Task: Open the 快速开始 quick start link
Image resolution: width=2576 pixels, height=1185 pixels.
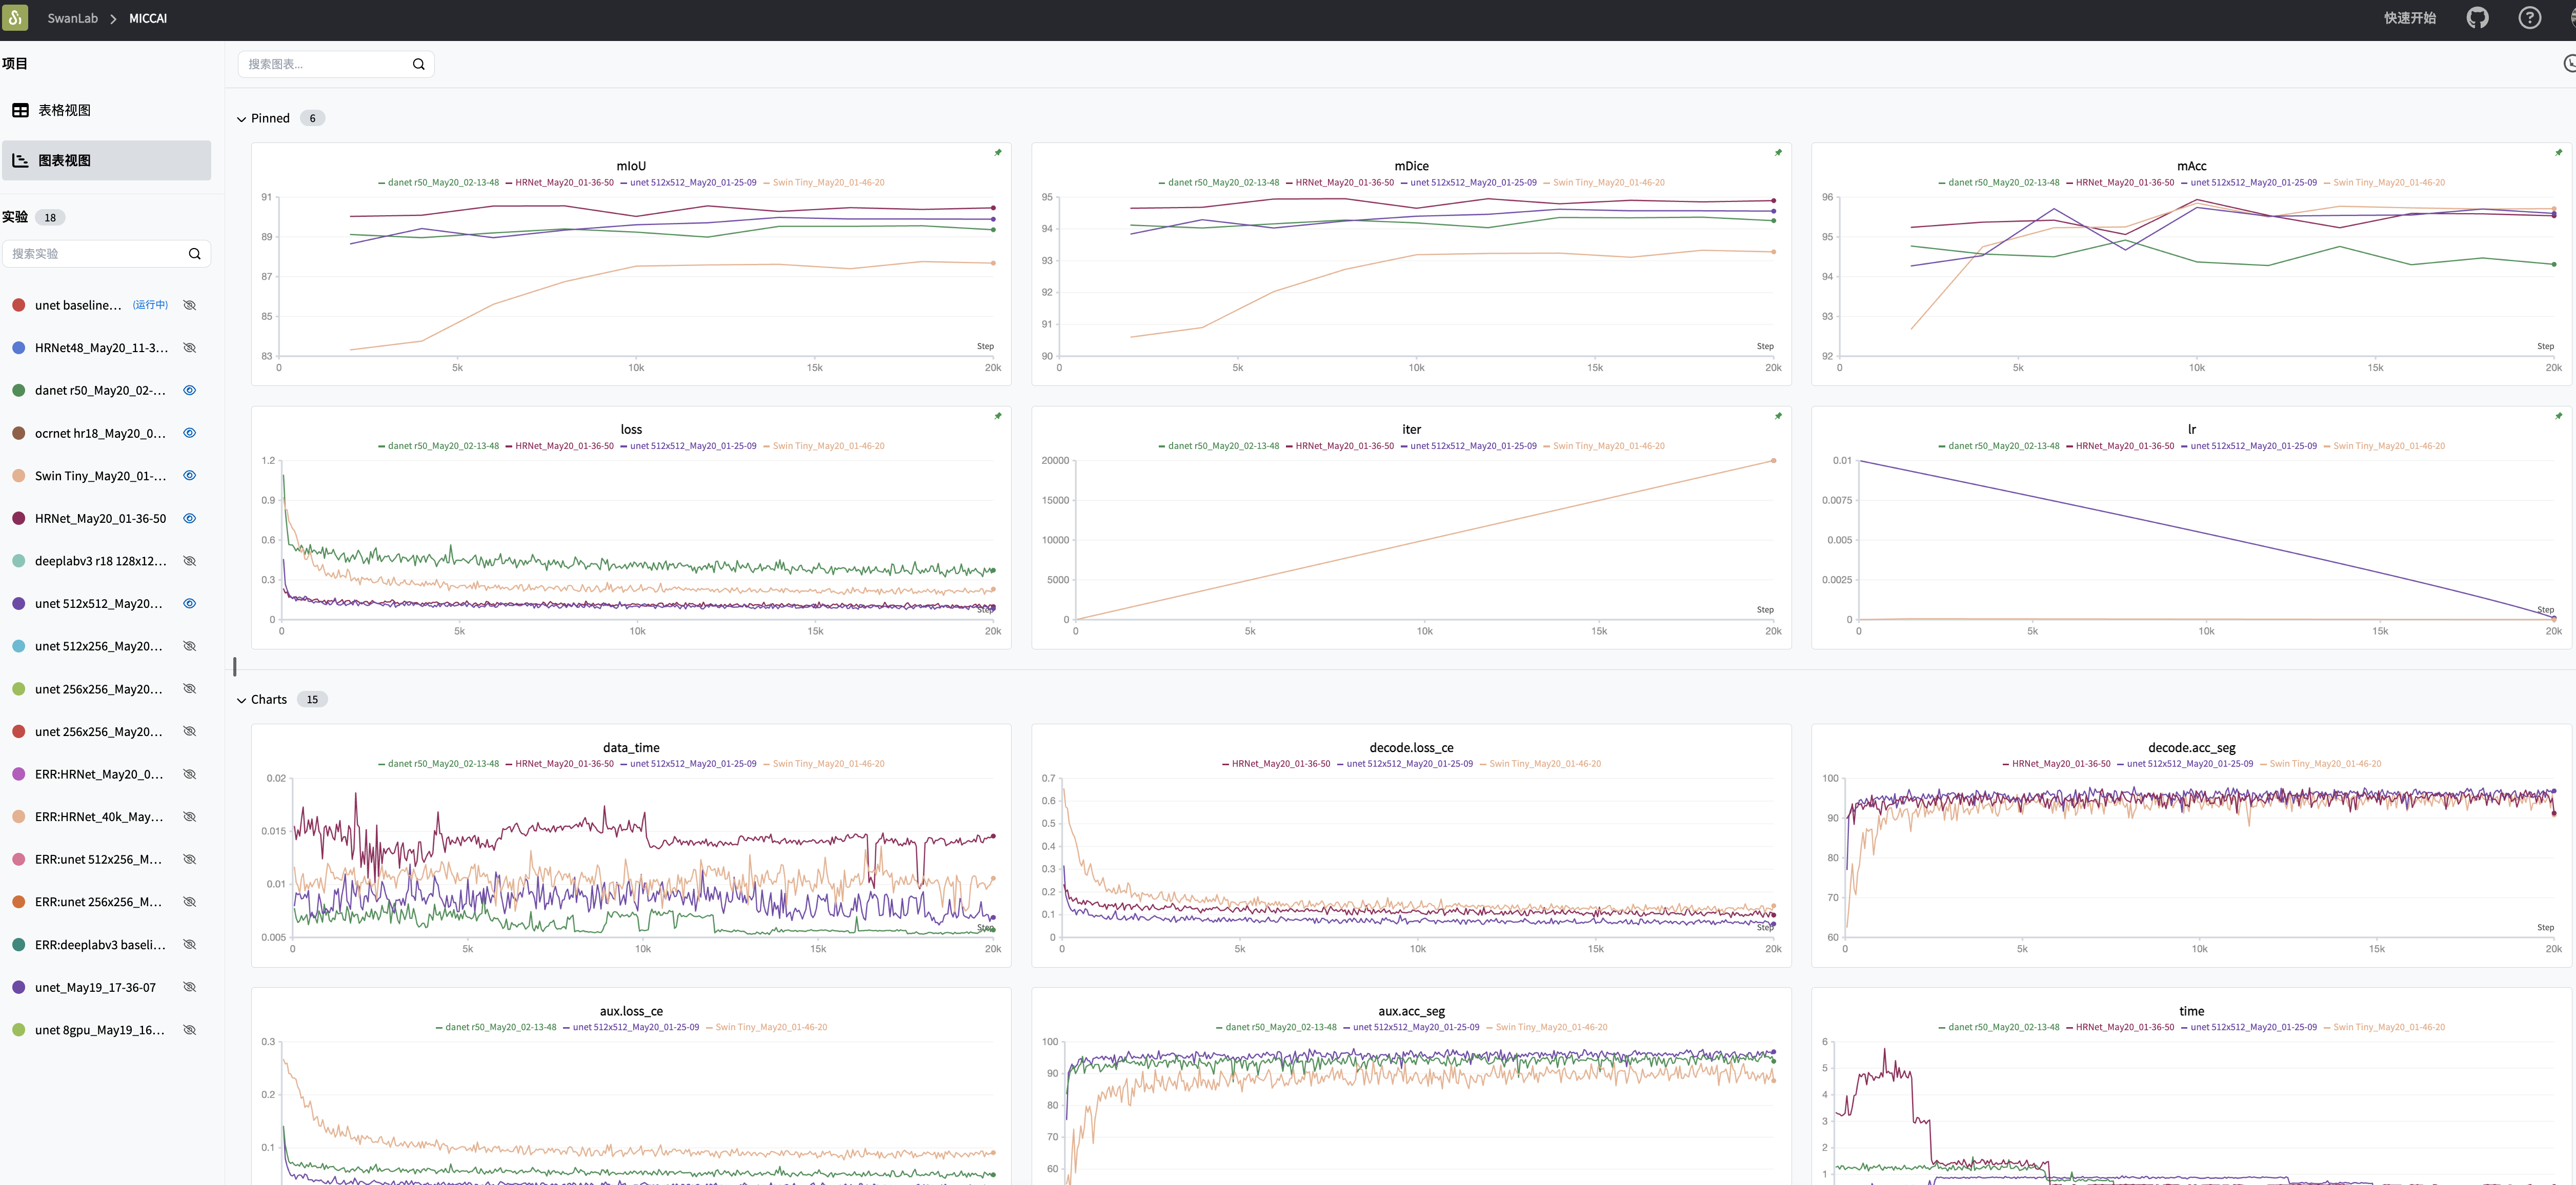Action: (x=2409, y=18)
